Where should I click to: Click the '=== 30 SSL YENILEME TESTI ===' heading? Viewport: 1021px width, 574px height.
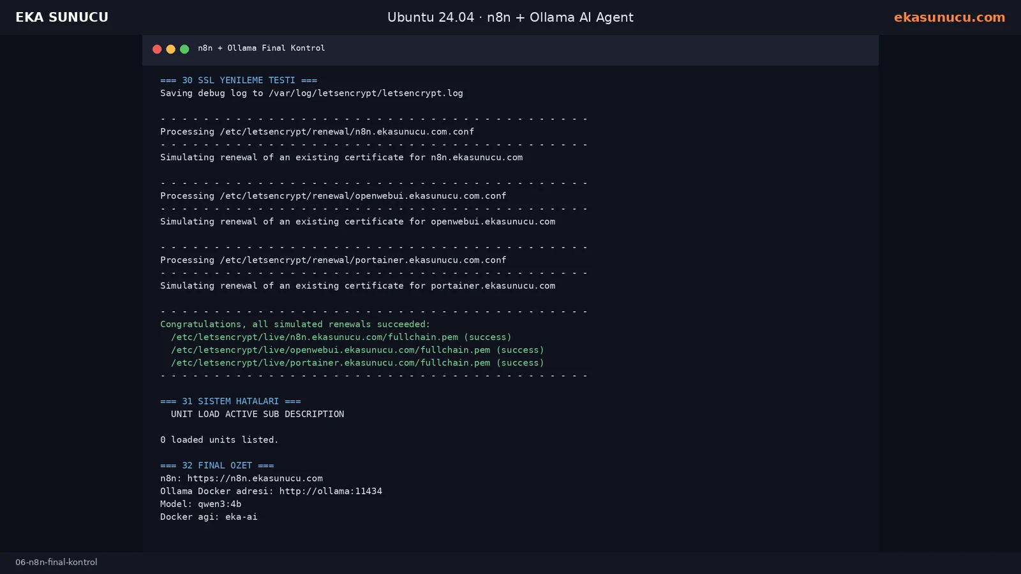click(239, 80)
